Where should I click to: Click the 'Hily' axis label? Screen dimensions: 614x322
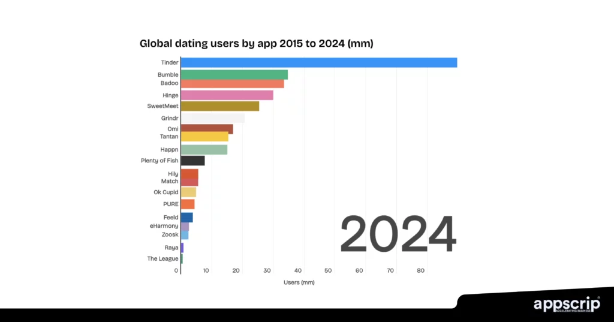point(173,174)
